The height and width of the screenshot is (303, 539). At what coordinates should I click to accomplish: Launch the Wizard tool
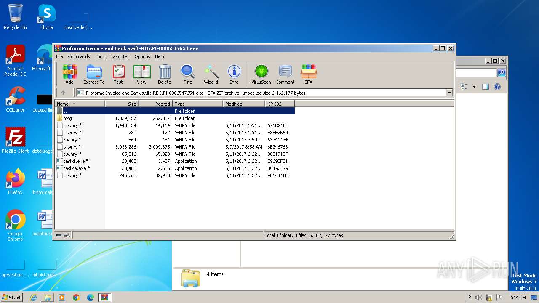coord(211,74)
